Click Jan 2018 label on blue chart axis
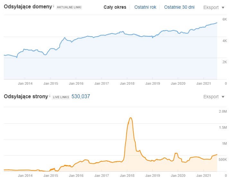The image size is (232, 181). click(127, 83)
